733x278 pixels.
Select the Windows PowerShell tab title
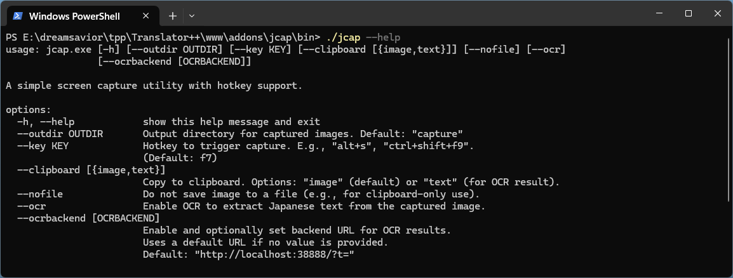pyautogui.click(x=74, y=17)
